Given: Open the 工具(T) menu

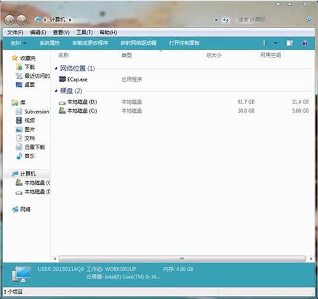Looking at the screenshot, I should pyautogui.click(x=84, y=33).
